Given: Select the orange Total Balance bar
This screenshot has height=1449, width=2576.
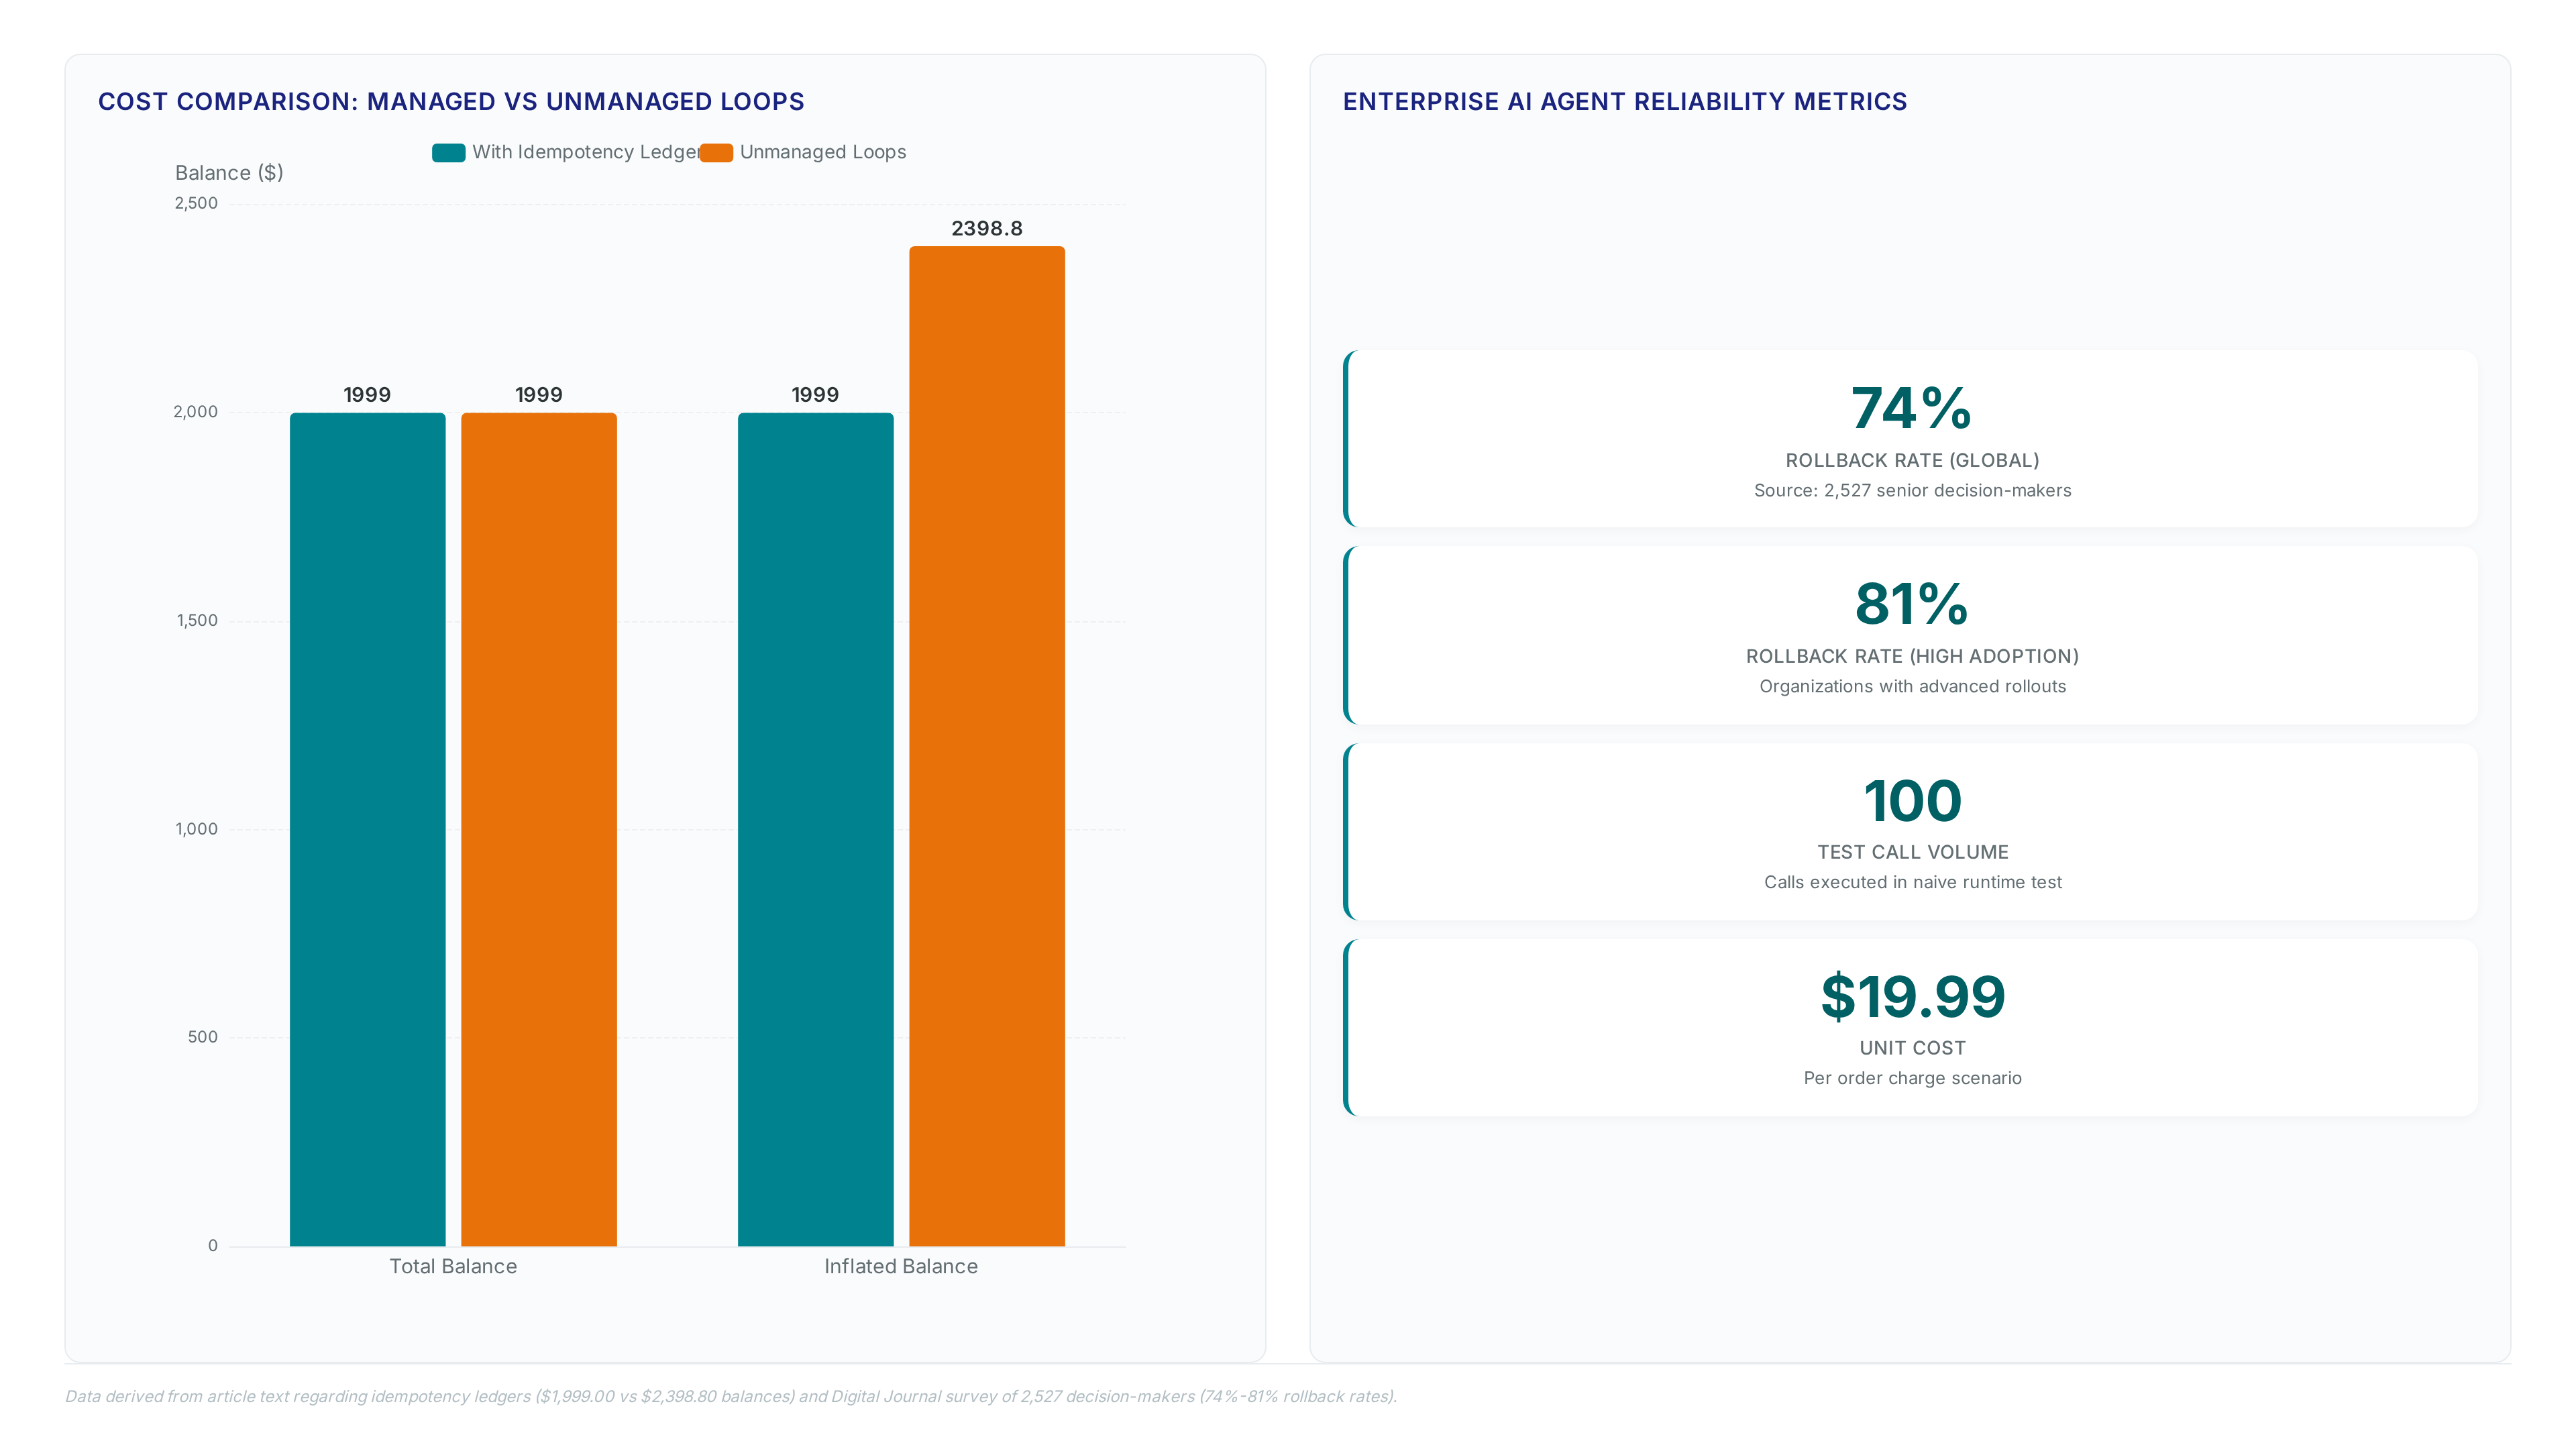Looking at the screenshot, I should 539,829.
